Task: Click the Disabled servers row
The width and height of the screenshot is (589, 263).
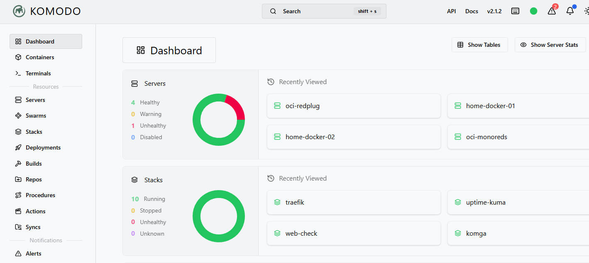Action: 147,138
